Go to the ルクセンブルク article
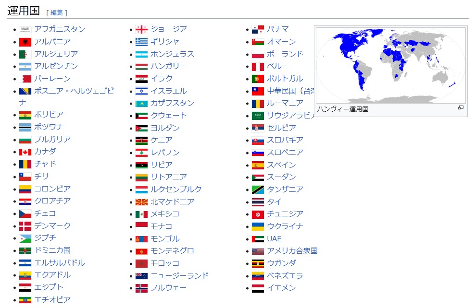This screenshot has height=308, width=475. coord(176,190)
